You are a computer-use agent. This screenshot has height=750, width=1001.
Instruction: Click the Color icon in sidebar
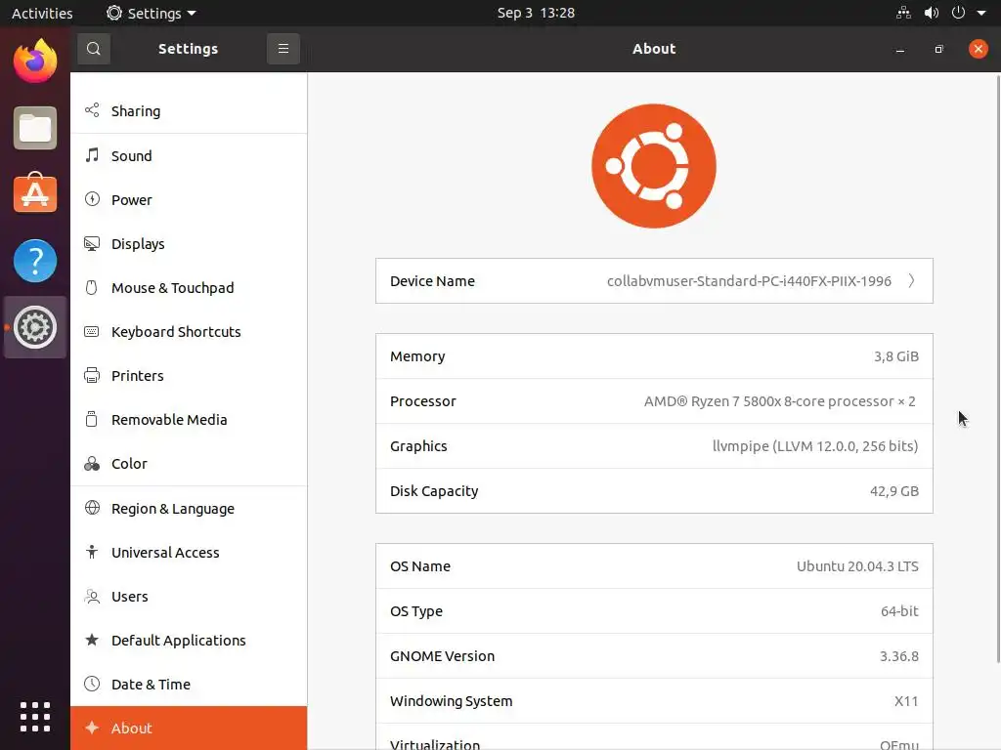tap(92, 464)
